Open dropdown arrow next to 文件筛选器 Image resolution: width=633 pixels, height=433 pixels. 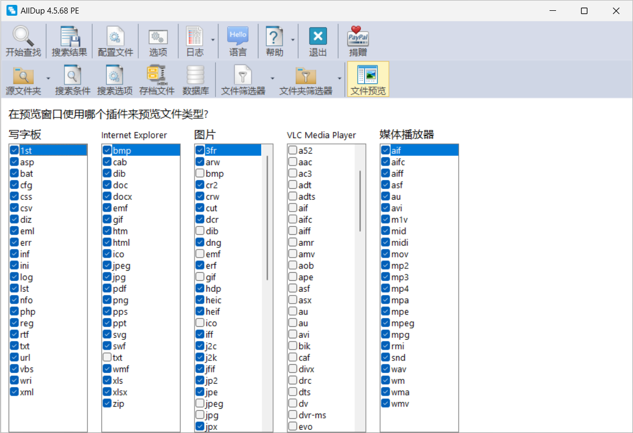(272, 78)
